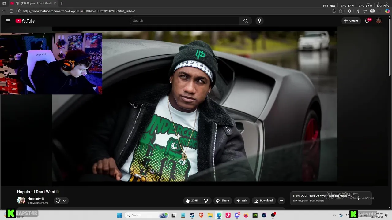
Task: Click video title Hopsin - I Don't Want It
Action: pos(38,192)
